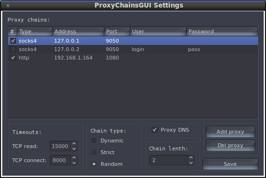266x178 pixels.
Task: Sort by the Type column header
Action: [35, 31]
